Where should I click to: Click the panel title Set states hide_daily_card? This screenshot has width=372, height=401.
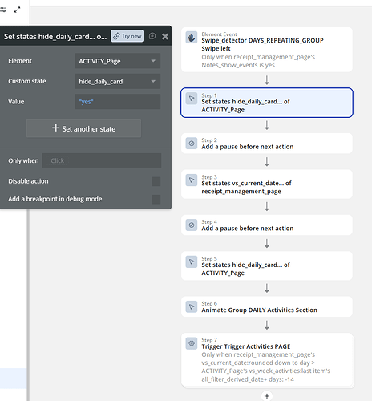55,37
